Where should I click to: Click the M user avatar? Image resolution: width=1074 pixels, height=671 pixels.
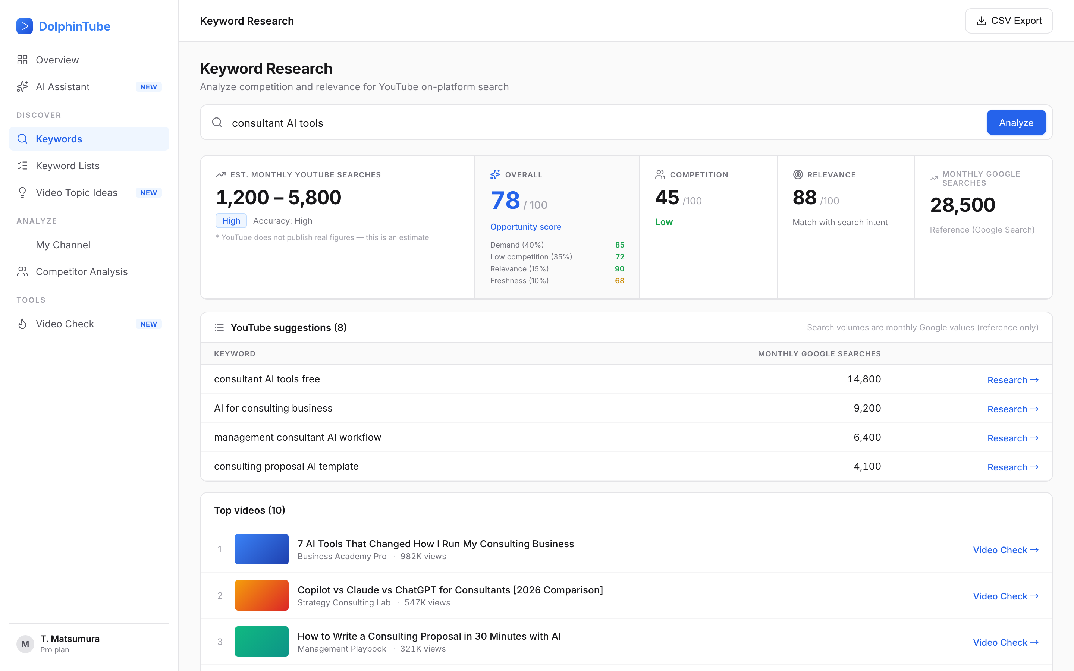coord(25,644)
